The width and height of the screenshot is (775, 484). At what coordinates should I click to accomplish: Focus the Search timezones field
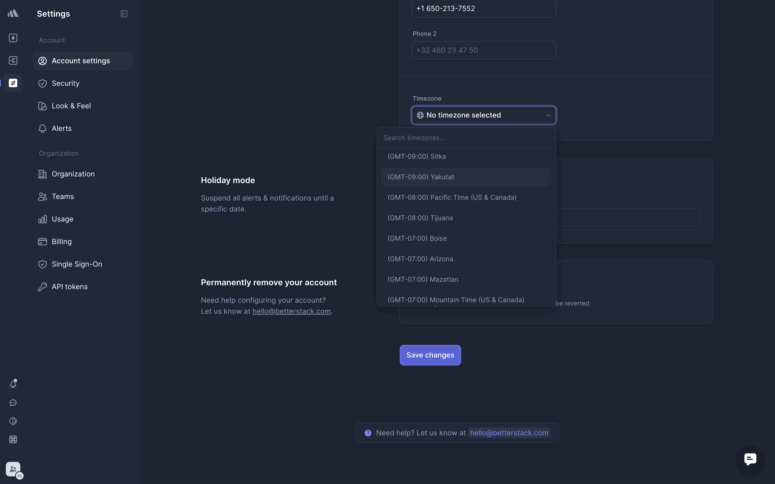(466, 138)
